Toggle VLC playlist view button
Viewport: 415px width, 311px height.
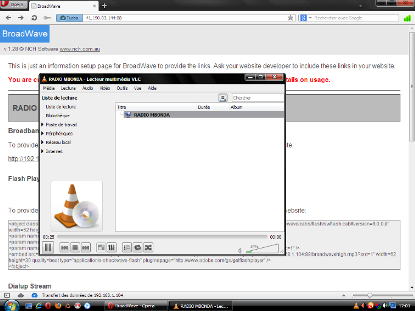click(x=127, y=248)
